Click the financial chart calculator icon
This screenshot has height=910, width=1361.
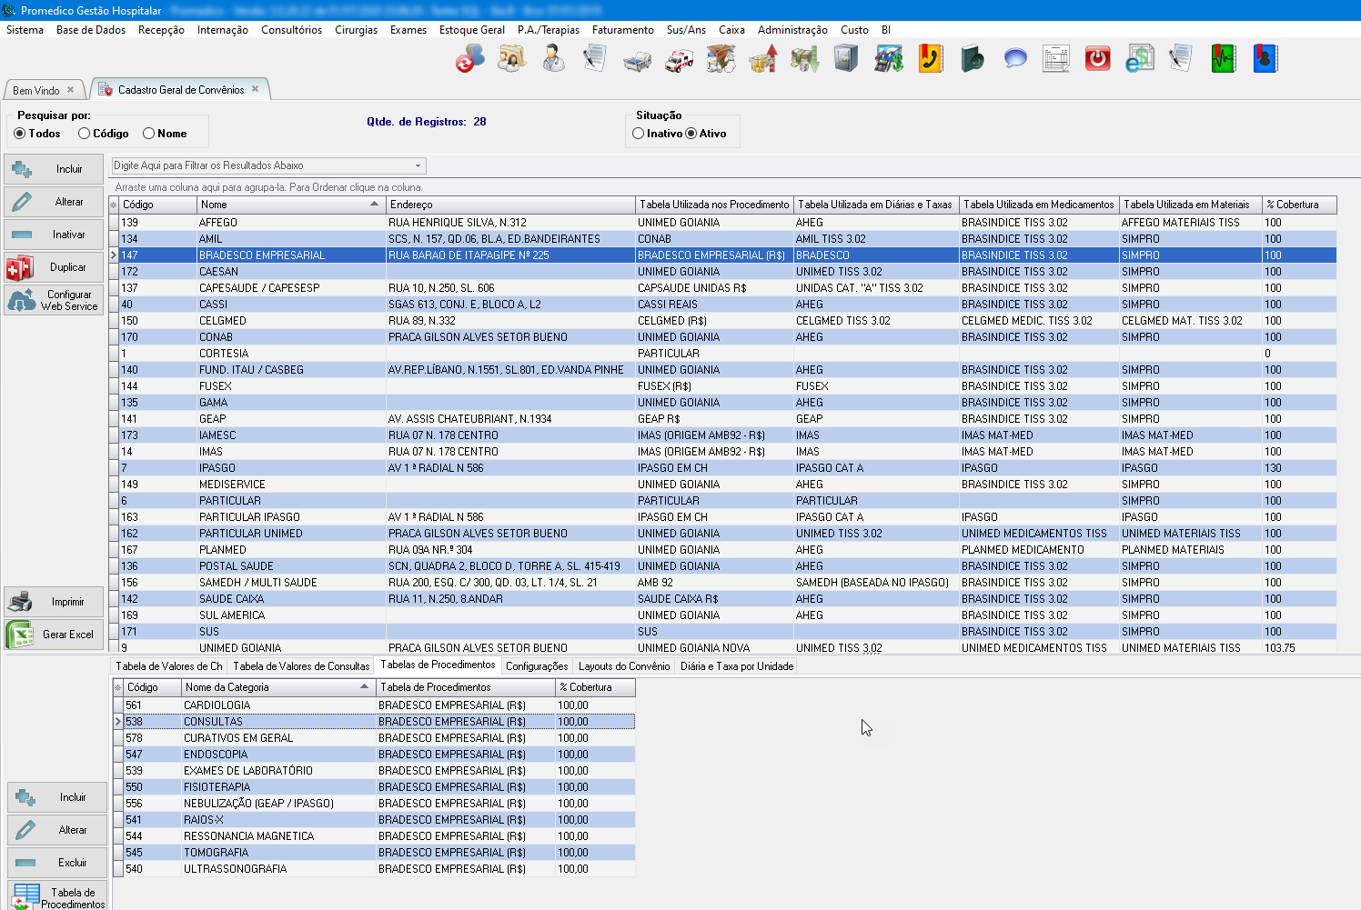pos(889,60)
